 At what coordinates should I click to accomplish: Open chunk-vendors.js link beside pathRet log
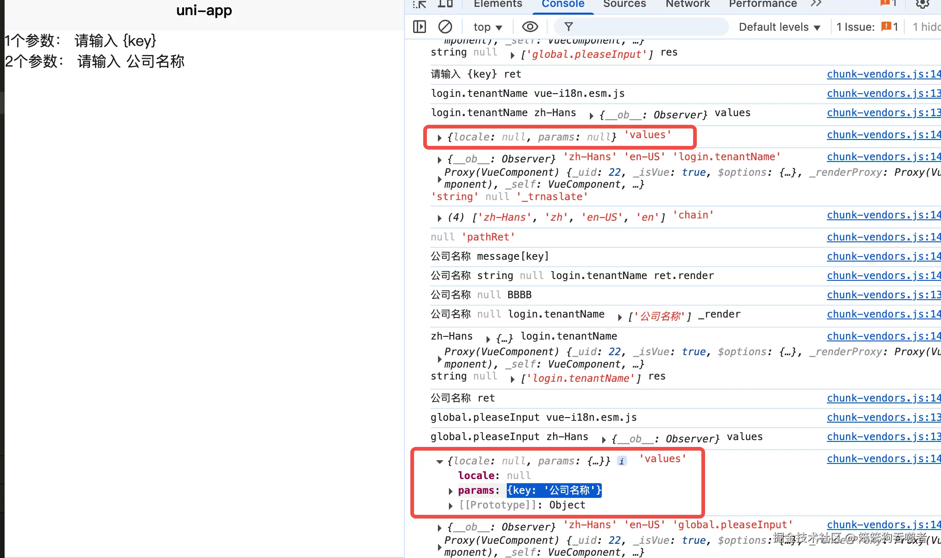tap(883, 237)
